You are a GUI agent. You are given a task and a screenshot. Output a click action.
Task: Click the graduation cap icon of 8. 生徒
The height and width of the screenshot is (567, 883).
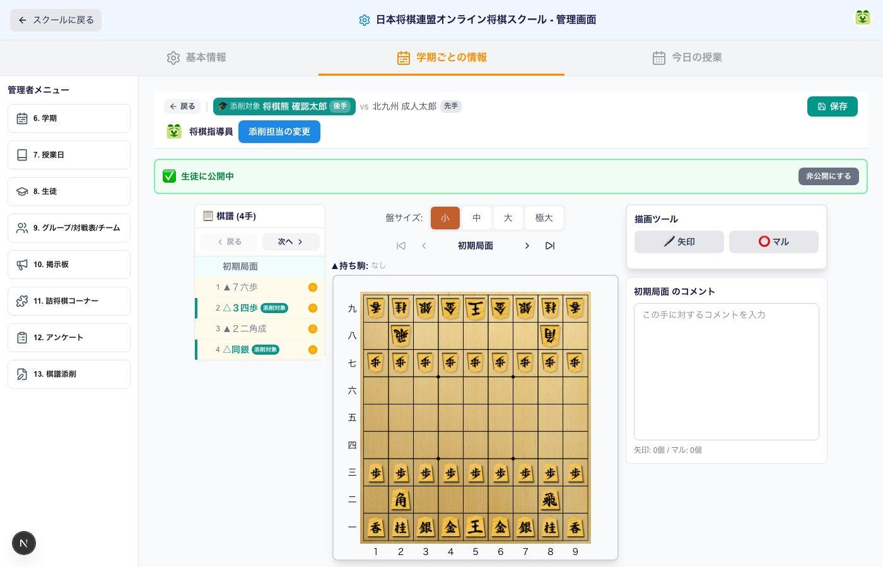point(22,192)
